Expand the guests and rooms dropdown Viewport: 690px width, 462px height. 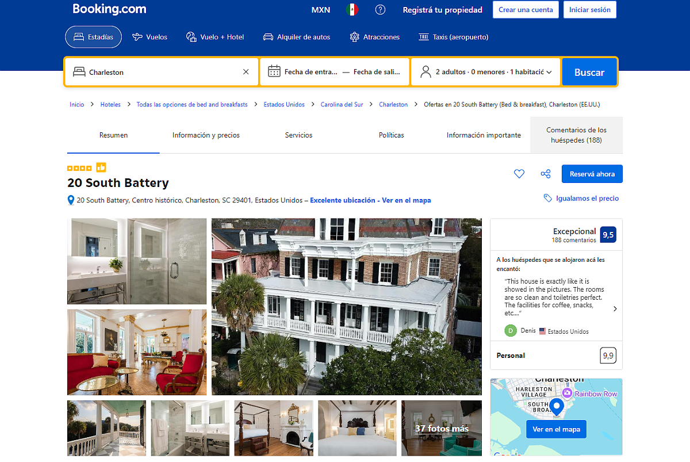[x=486, y=72]
